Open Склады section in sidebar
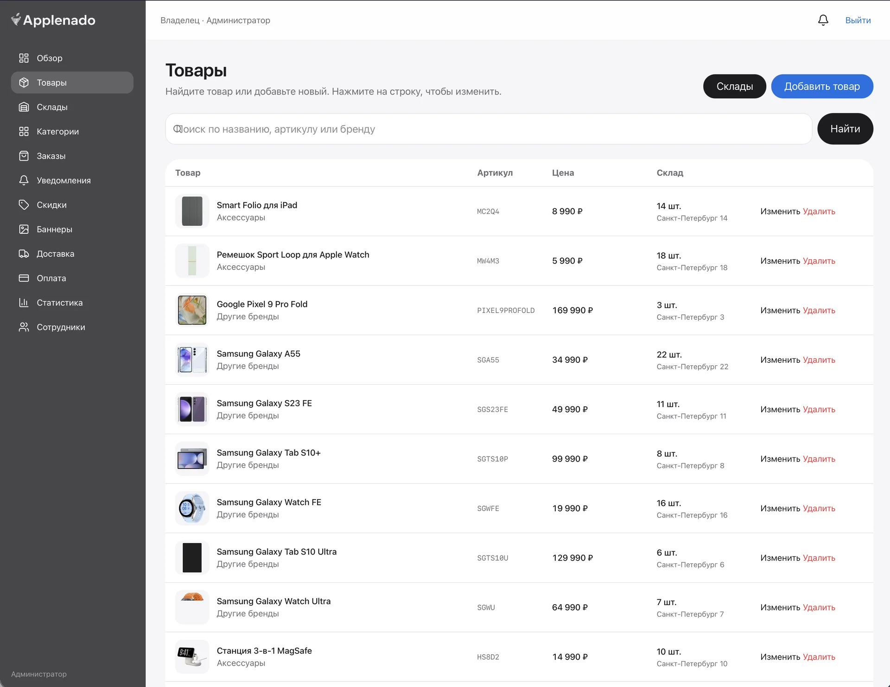Image resolution: width=890 pixels, height=687 pixels. [72, 107]
